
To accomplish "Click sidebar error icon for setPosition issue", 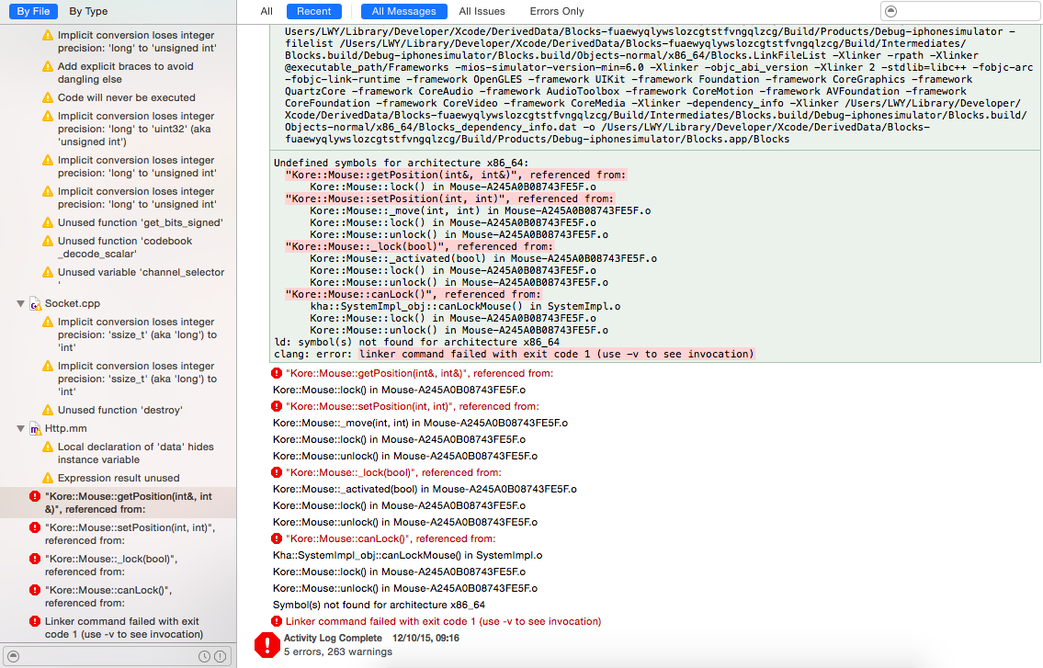I will [x=35, y=527].
